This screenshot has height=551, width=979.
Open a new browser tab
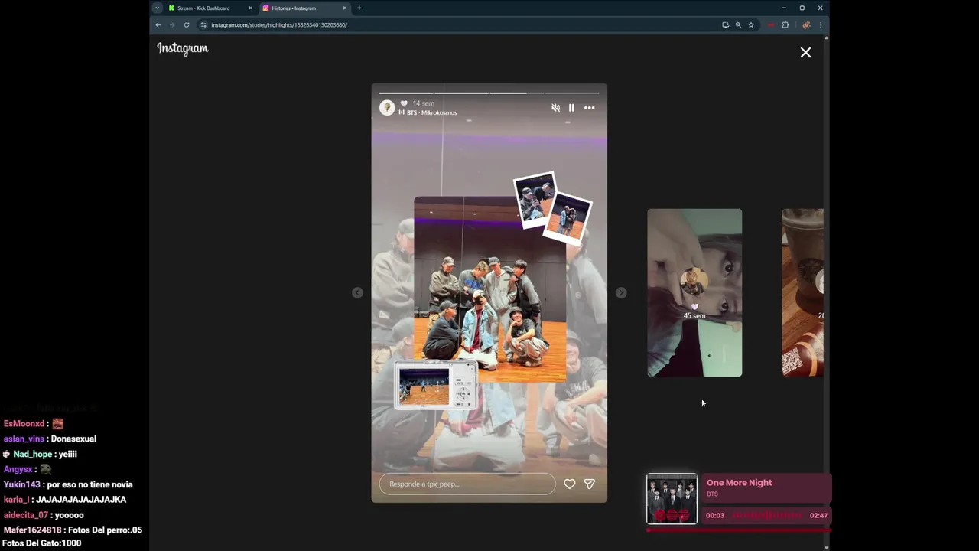[x=359, y=8]
